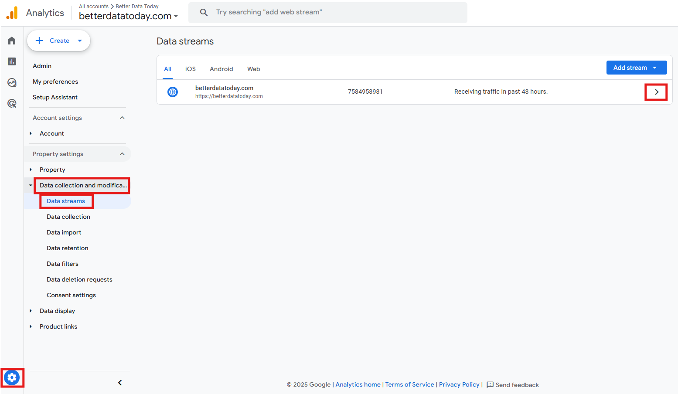Switch to the Android tab

[x=221, y=69]
